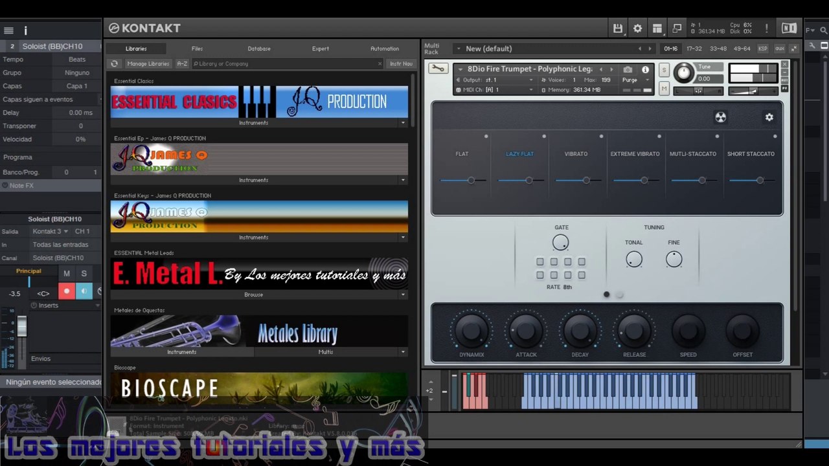
Task: Toggle record arm on the Soloist track
Action: tap(66, 291)
